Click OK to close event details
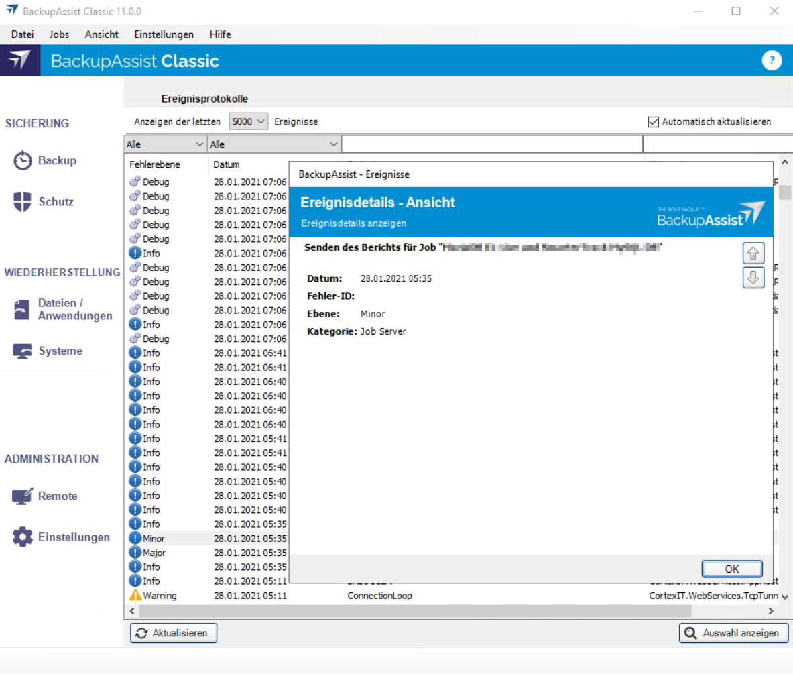Viewport: 793px width, 674px height. coord(732,569)
